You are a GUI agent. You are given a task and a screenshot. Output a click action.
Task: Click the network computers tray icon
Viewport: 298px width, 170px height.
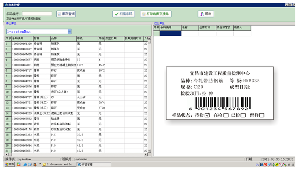(x=269, y=164)
